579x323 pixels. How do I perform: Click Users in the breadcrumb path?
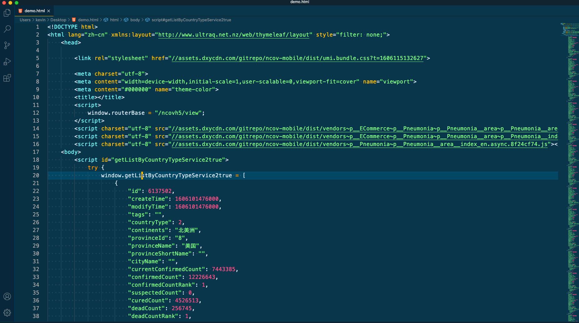pos(25,20)
